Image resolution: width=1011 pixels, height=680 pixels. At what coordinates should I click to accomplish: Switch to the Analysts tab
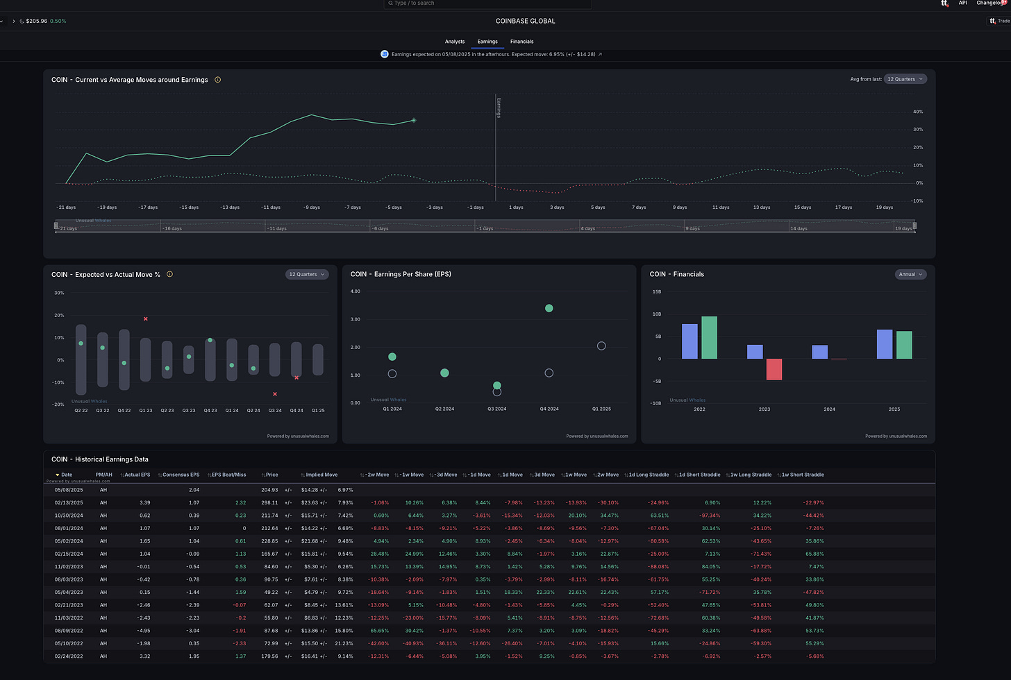(455, 42)
